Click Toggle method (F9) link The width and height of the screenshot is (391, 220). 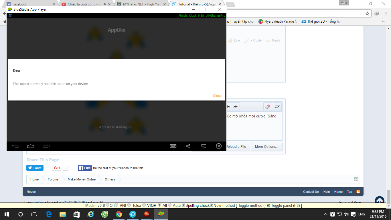click(254, 205)
